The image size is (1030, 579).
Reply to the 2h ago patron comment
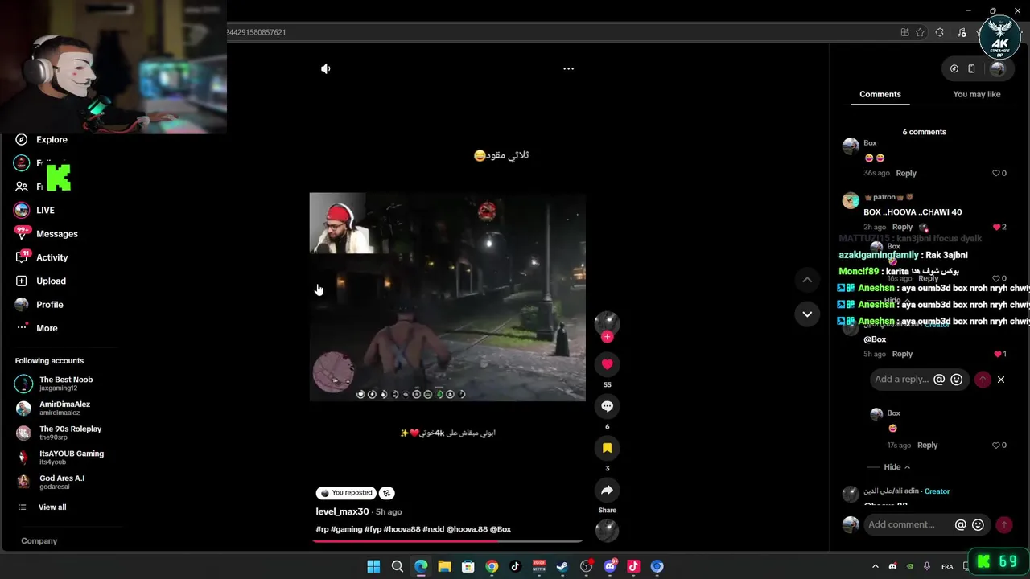tap(902, 227)
